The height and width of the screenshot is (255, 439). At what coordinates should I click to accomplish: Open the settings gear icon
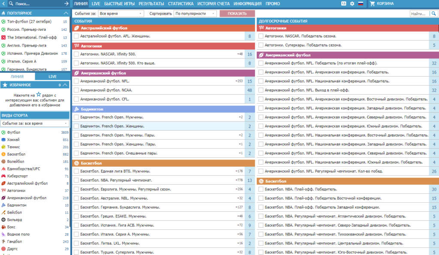pos(352,3)
